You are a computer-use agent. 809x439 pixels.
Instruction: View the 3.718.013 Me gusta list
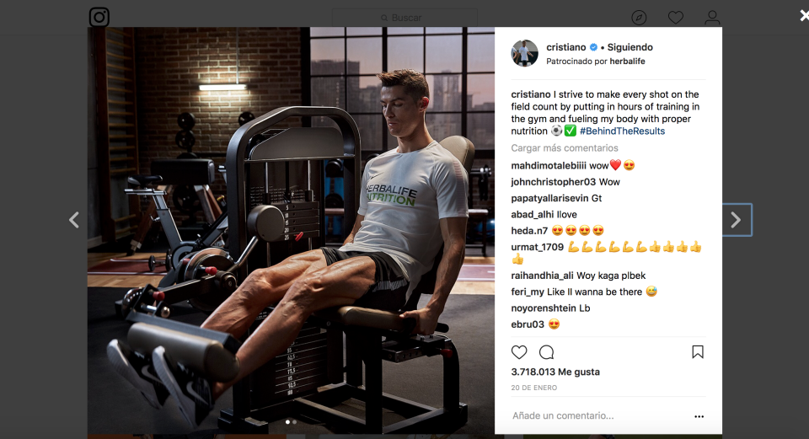coord(555,372)
